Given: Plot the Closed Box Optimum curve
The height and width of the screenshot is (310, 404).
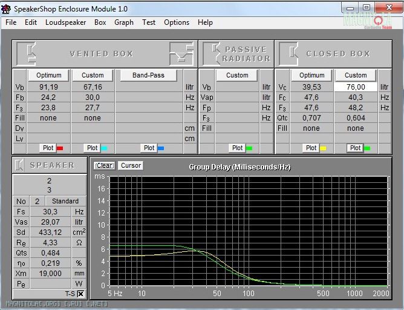Looking at the screenshot, I should [311, 148].
